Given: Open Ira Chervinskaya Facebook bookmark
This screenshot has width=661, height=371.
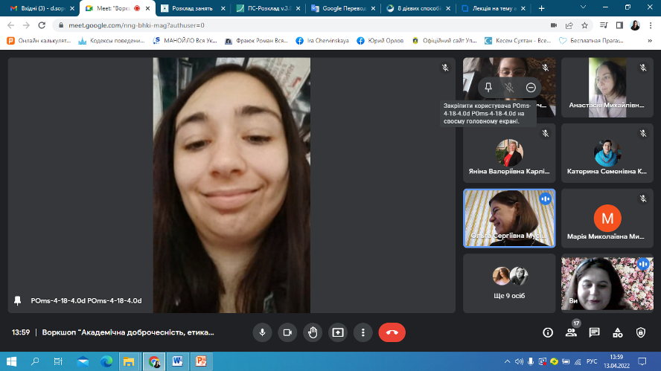Looking at the screenshot, I should pyautogui.click(x=322, y=41).
